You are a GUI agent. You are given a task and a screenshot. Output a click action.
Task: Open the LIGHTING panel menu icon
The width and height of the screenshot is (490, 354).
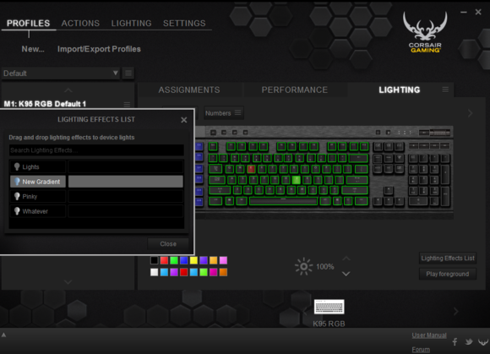[445, 90]
